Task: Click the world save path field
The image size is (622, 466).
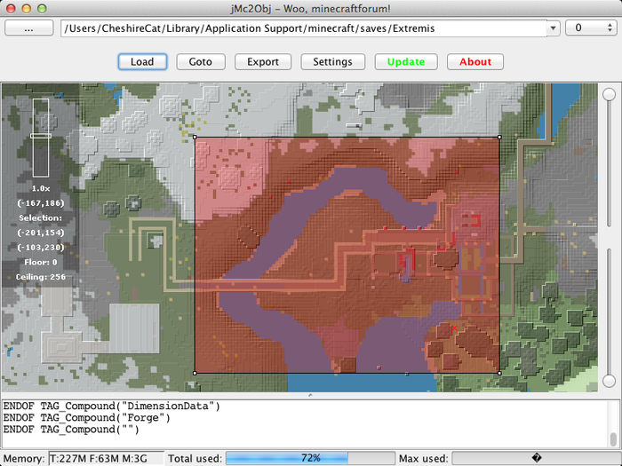Action: (304, 28)
